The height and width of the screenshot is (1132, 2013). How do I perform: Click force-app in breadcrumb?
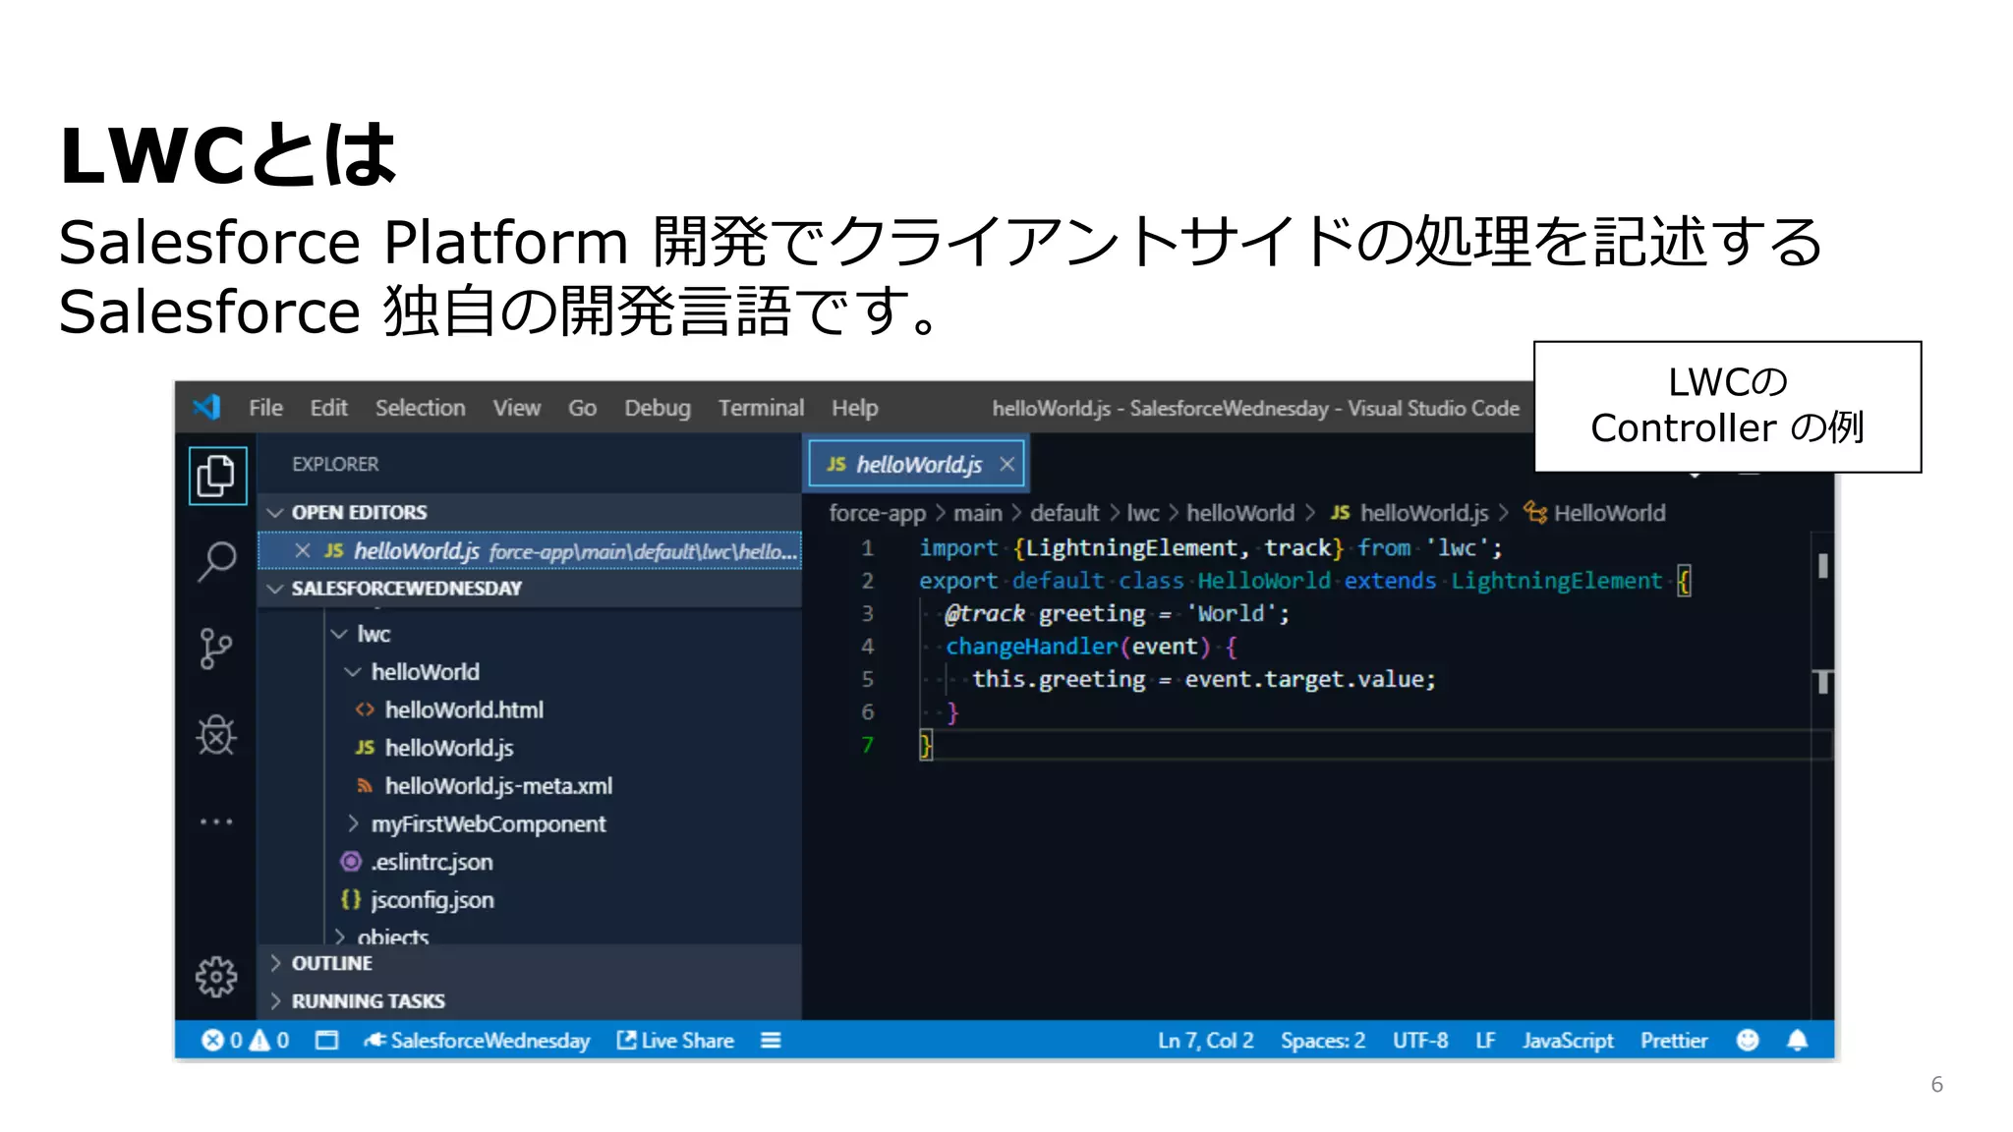[x=877, y=513]
